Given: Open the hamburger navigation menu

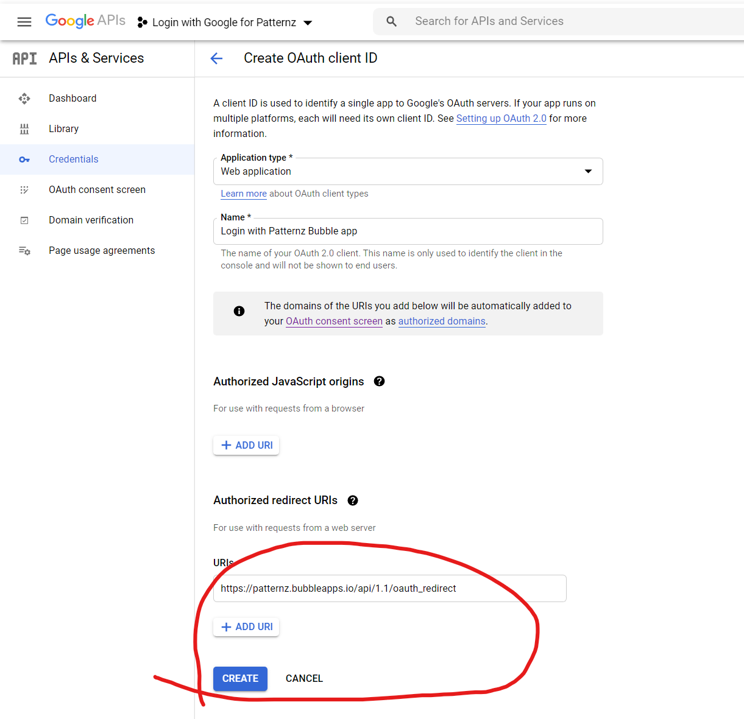Looking at the screenshot, I should click(x=24, y=22).
